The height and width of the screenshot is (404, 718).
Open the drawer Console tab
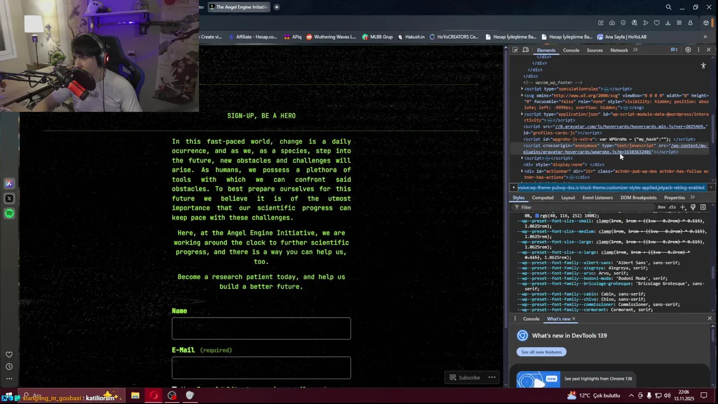(531, 319)
